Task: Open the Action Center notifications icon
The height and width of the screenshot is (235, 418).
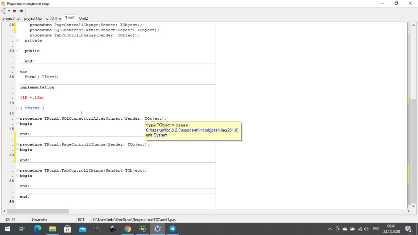Action: tap(409, 229)
